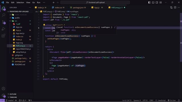The image size is (182, 102).
Task: Open logo.svg in the explorer
Action: click(x=20, y=43)
